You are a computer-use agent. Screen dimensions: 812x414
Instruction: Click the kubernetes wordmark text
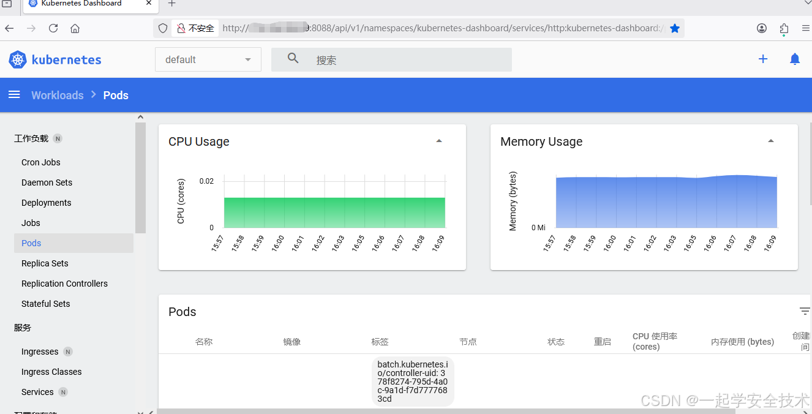66,60
